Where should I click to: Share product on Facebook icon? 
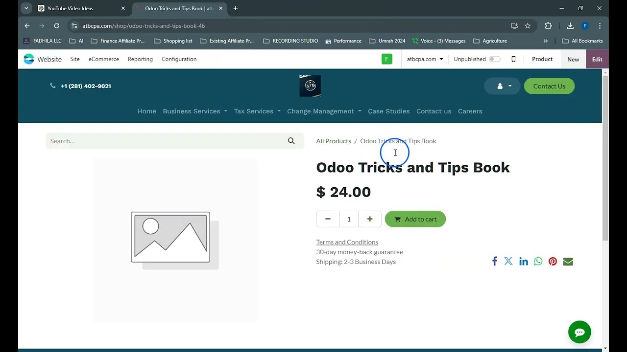click(x=495, y=262)
